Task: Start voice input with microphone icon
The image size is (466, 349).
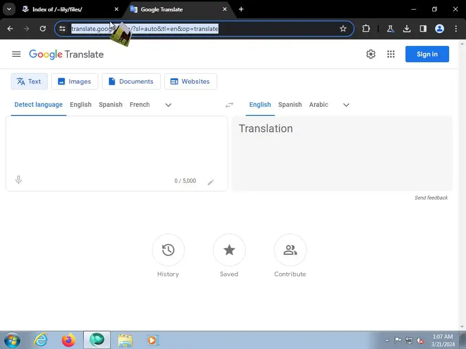Action: (x=18, y=180)
